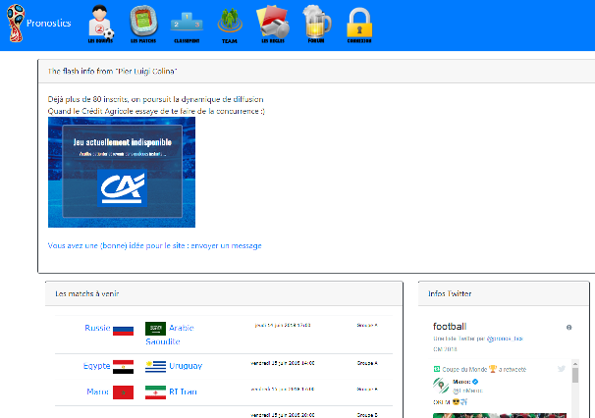Click the World Cup Pronostics logo
595x418 pixels.
(x=15, y=24)
